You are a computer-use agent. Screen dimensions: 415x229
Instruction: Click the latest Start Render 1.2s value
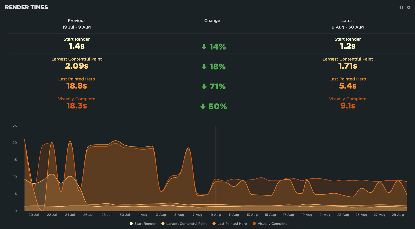(x=348, y=46)
